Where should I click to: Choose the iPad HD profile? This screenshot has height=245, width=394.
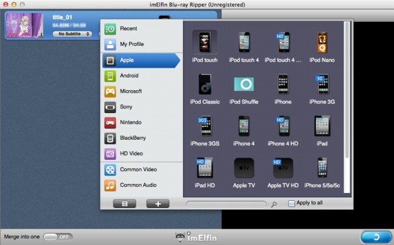pyautogui.click(x=204, y=172)
